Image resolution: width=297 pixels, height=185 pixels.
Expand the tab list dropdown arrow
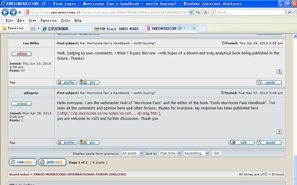coord(39,28)
